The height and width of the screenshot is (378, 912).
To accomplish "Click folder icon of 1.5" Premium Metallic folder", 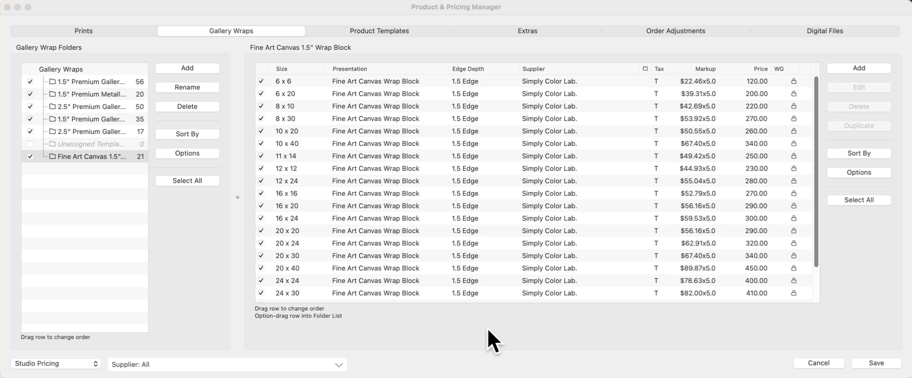I will tap(53, 94).
